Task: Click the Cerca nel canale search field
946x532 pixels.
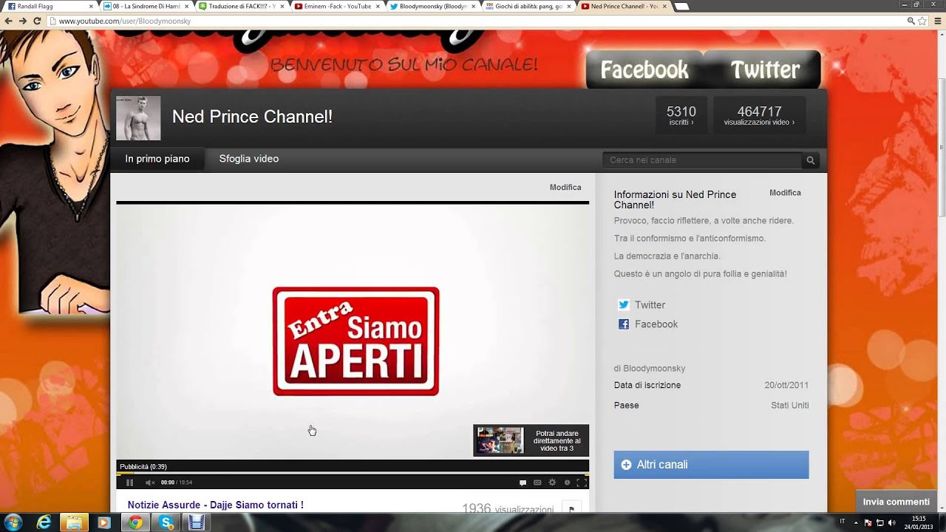Action: (x=702, y=160)
